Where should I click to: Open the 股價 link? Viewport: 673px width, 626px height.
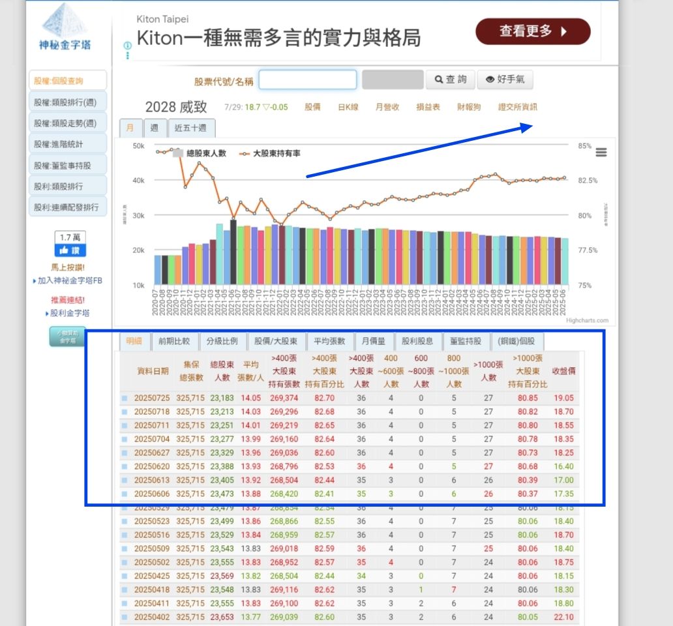312,107
